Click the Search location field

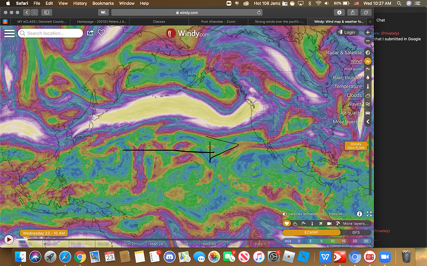pos(51,33)
